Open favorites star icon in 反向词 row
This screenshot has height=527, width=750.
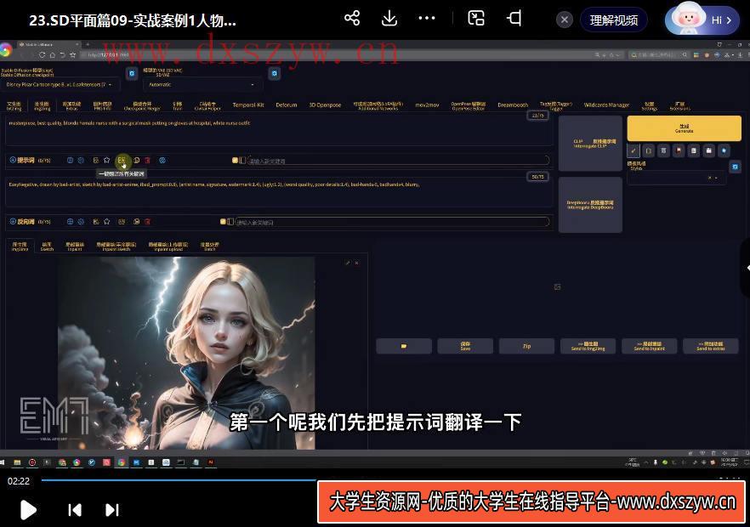pyautogui.click(x=106, y=221)
